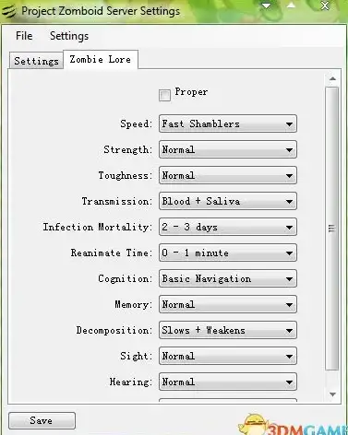Viewport: 348px width, 435px height.
Task: Open the Speed dropdown showing Fast Shamblers
Action: pos(228,123)
